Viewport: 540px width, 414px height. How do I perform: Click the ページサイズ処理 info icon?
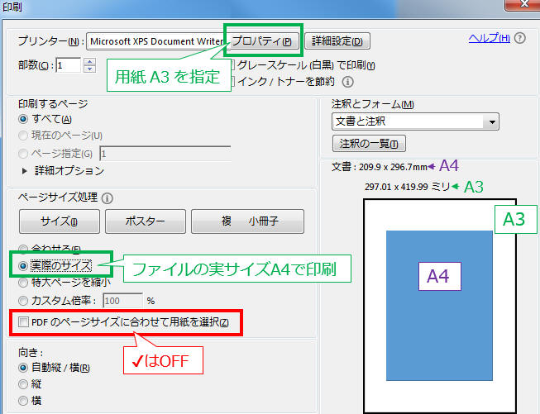(x=108, y=198)
